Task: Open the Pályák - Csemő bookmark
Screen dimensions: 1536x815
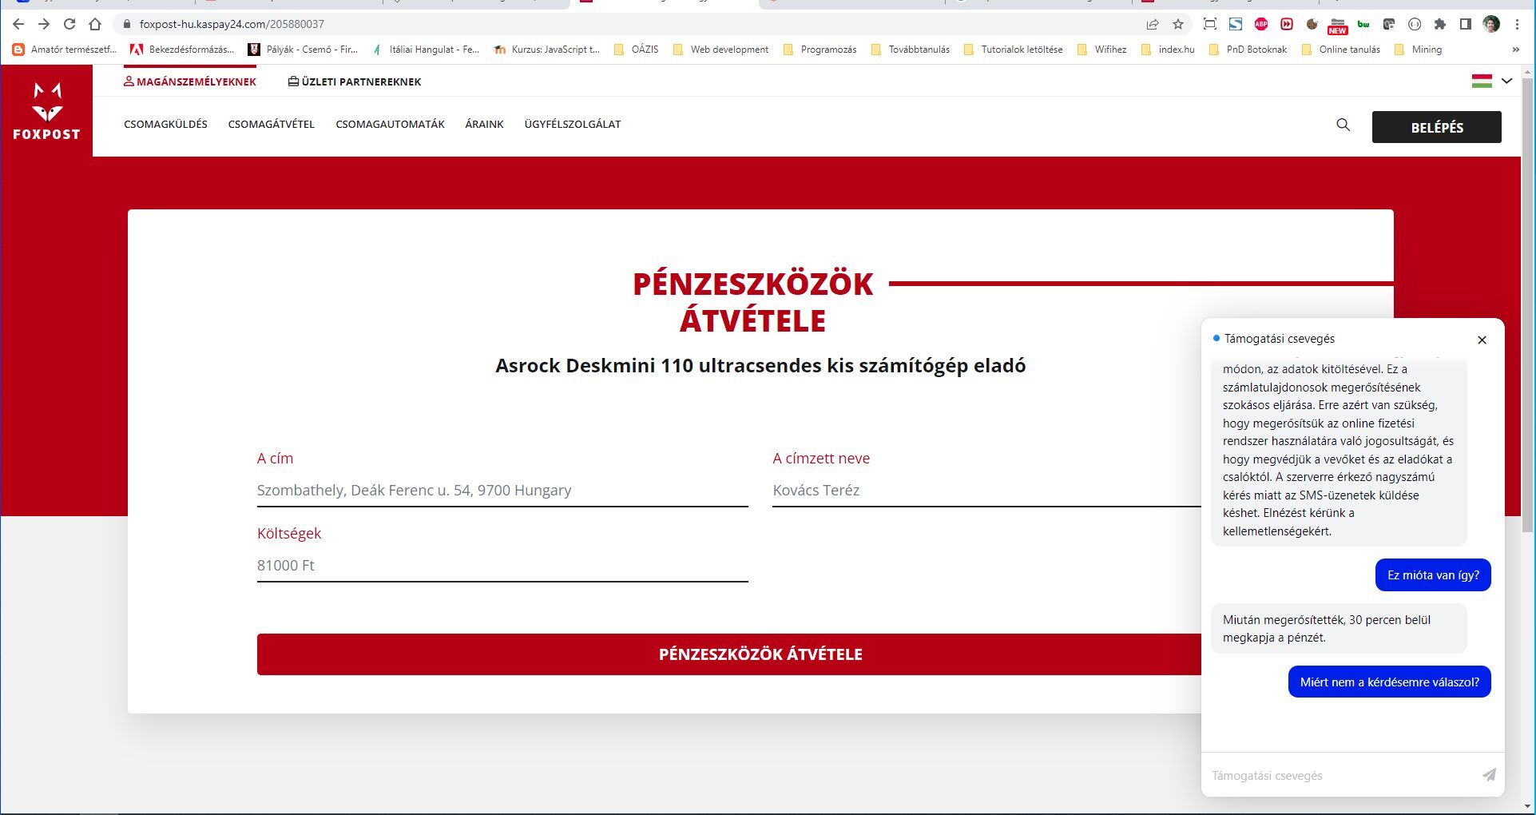Action: click(303, 50)
